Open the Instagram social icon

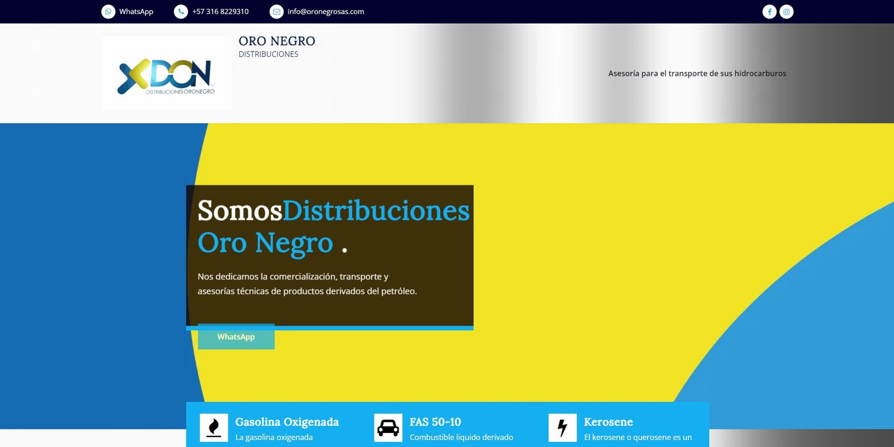pos(786,12)
